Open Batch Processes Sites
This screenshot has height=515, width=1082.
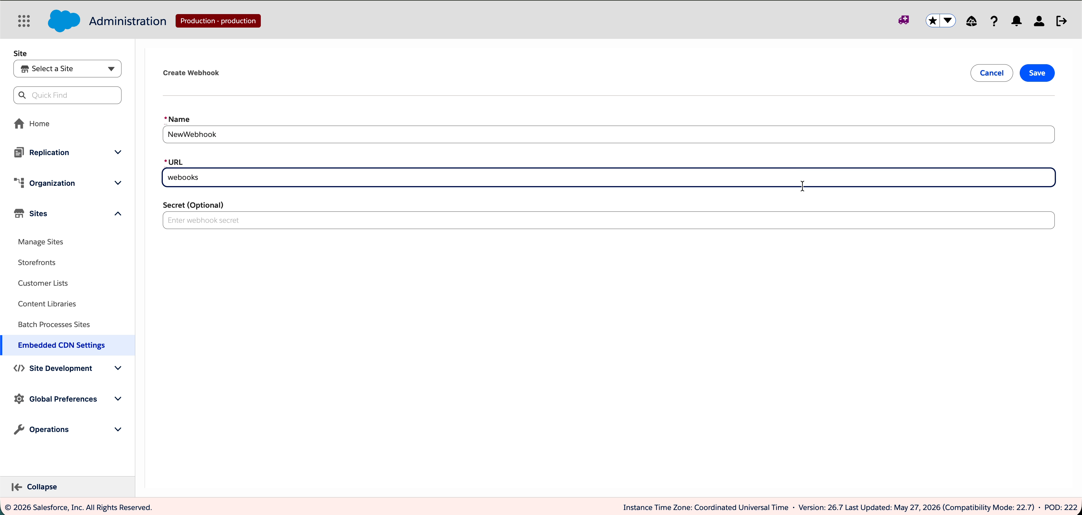tap(54, 324)
